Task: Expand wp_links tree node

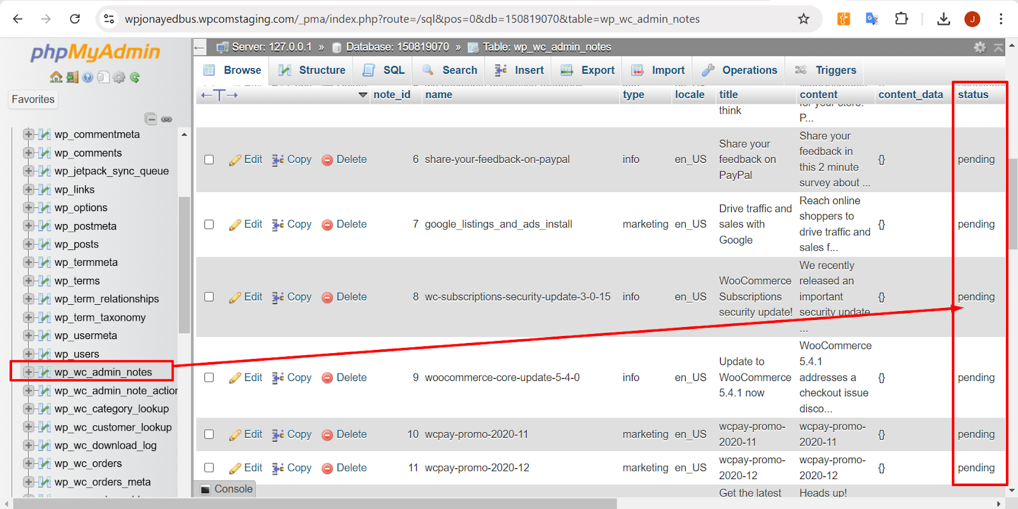Action: coord(28,190)
